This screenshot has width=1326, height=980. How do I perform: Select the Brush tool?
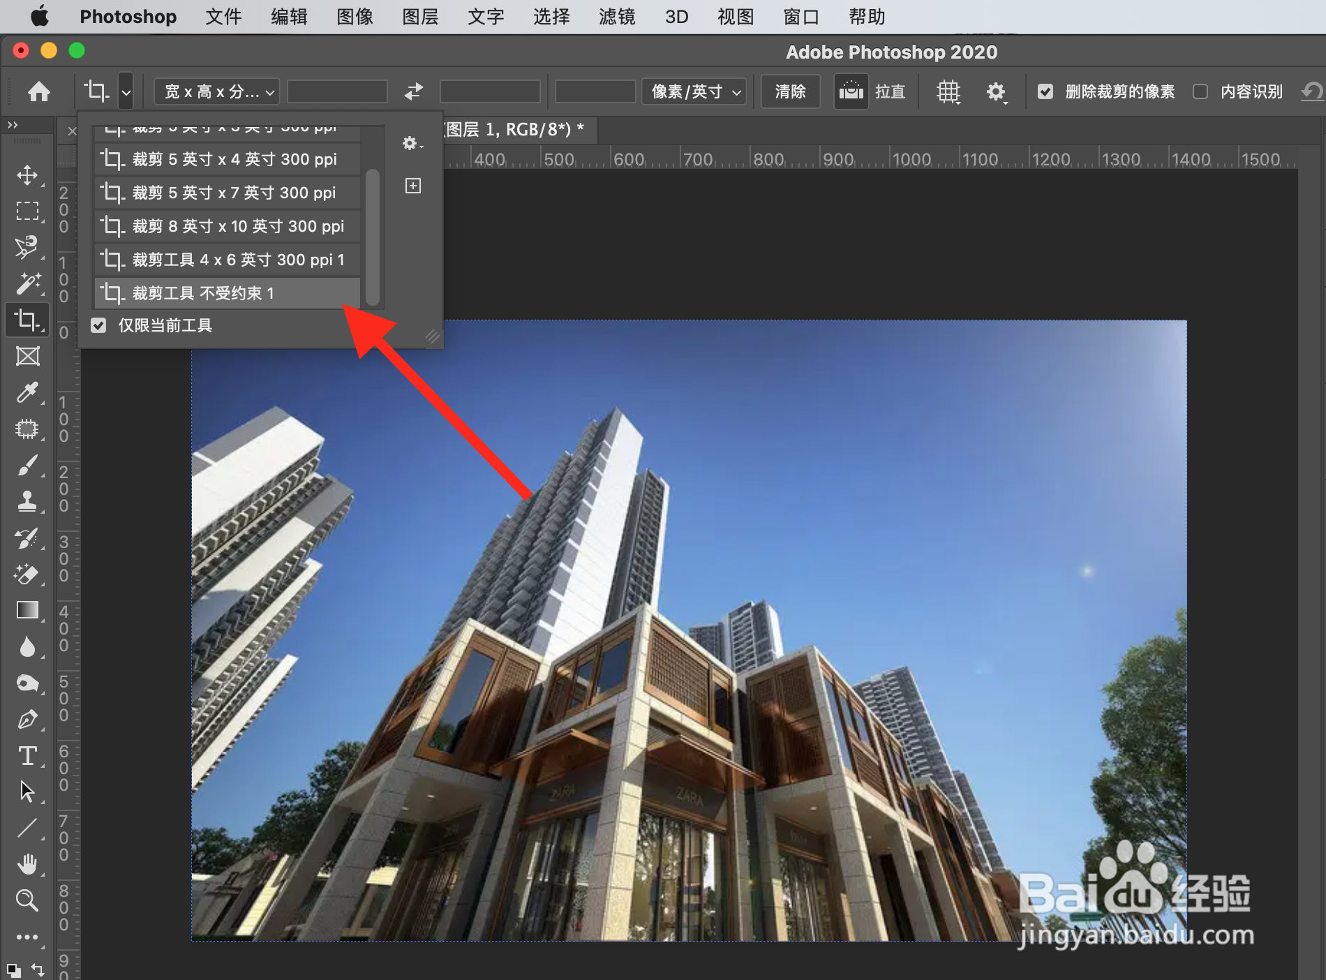pos(27,465)
